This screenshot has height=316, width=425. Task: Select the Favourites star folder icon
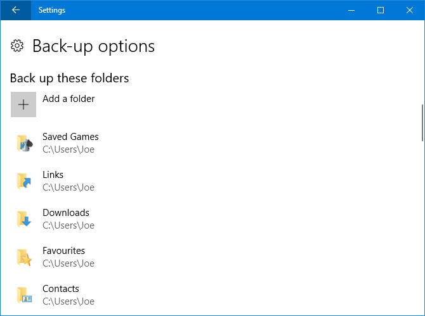click(23, 257)
